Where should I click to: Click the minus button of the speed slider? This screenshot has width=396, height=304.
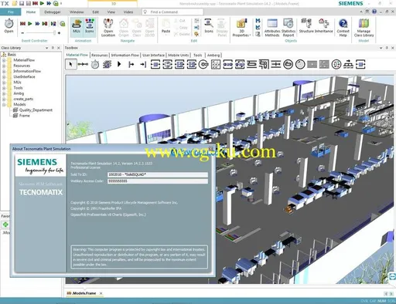click(x=22, y=33)
